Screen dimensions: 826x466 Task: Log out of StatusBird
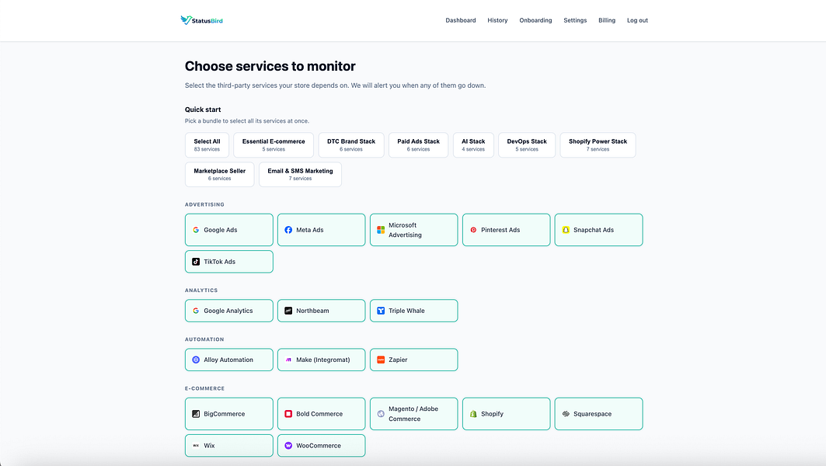pos(637,20)
